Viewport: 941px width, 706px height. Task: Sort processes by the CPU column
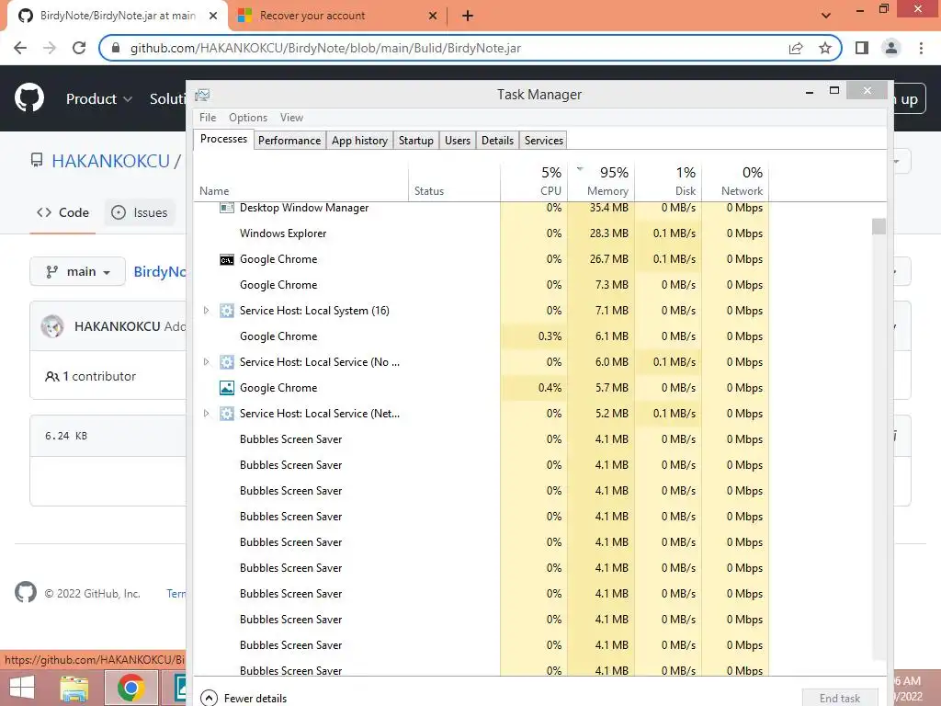[534, 181]
